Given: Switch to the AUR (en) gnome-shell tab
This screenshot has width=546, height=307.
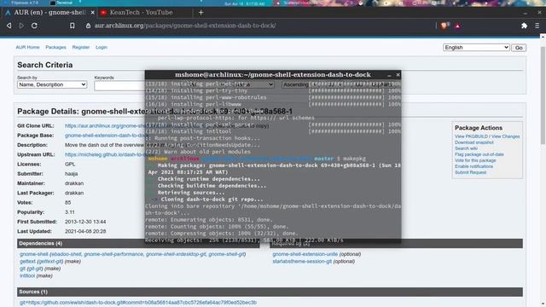Looking at the screenshot, I should coord(49,13).
